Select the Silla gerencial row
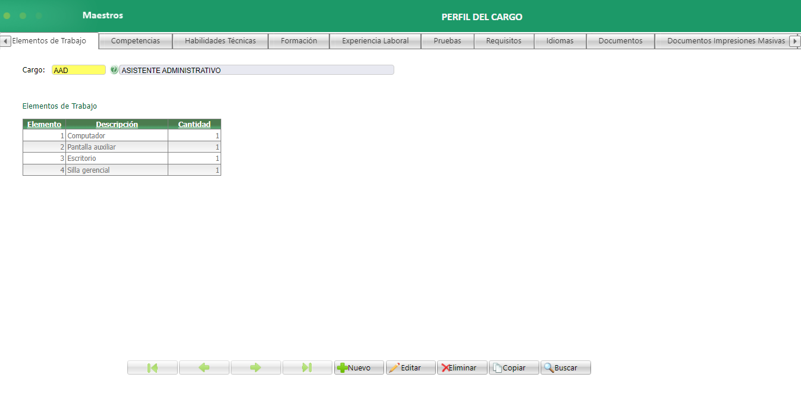This screenshot has height=393, width=801. click(x=122, y=170)
